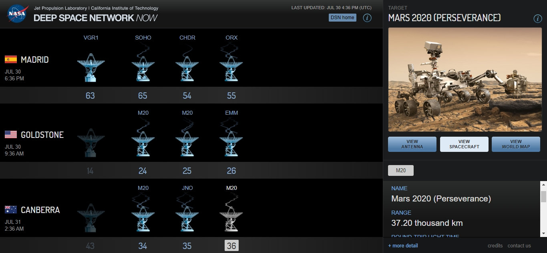Viewport: 547px width, 253px height.
Task: Click the VGR1 spacecraft label
Action: coord(91,38)
